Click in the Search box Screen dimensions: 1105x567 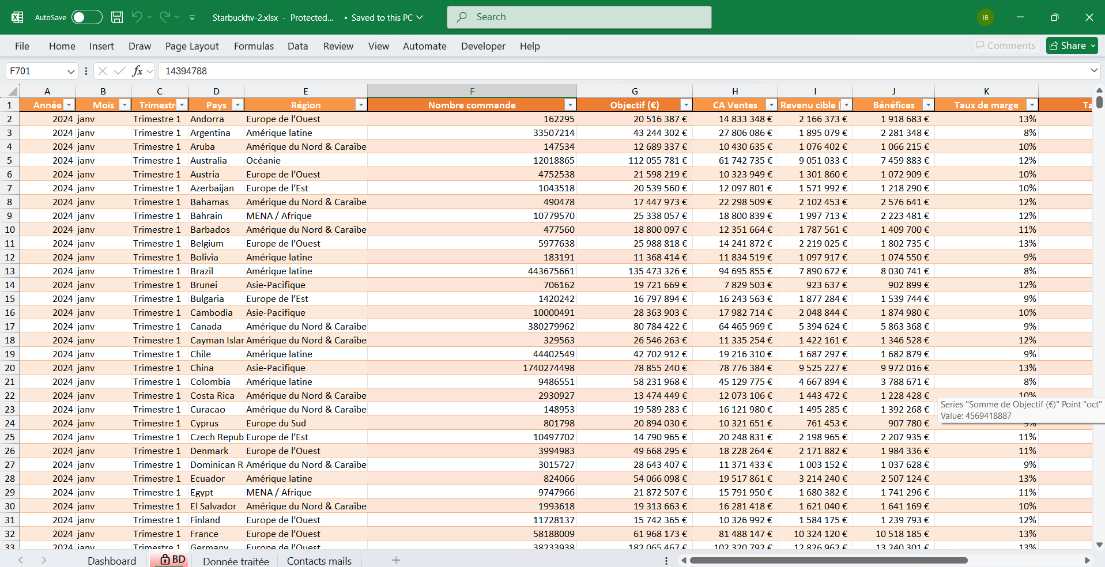pos(579,17)
